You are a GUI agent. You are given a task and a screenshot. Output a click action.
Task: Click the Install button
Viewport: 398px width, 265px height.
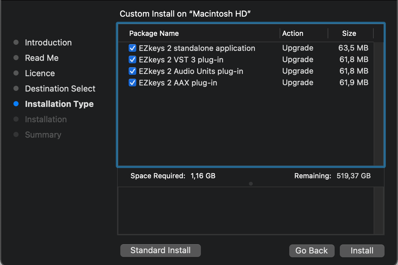click(x=362, y=251)
